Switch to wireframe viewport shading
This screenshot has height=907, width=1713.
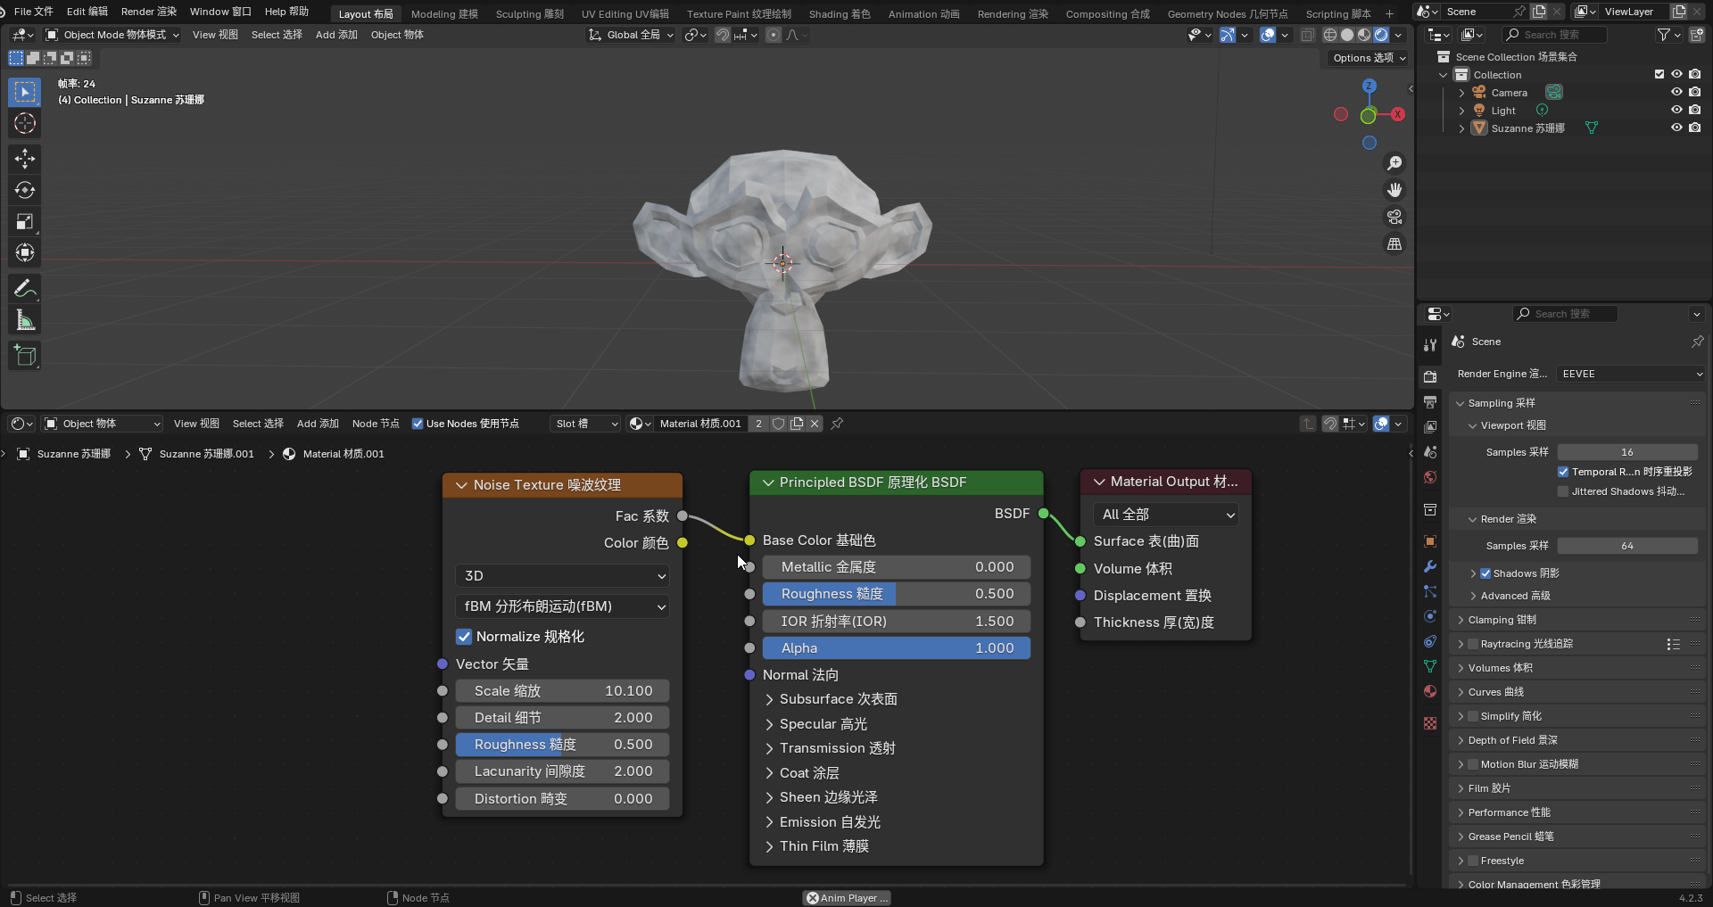pyautogui.click(x=1329, y=35)
